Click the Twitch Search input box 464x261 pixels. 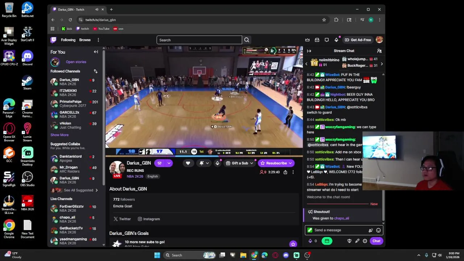(x=199, y=40)
